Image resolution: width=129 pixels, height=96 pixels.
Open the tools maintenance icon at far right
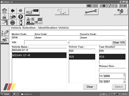tap(120, 12)
